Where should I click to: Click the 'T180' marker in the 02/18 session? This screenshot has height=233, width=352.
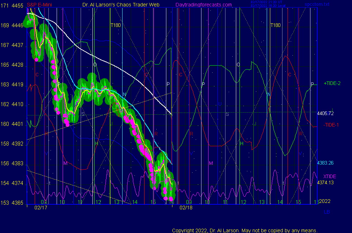[x=275, y=25]
